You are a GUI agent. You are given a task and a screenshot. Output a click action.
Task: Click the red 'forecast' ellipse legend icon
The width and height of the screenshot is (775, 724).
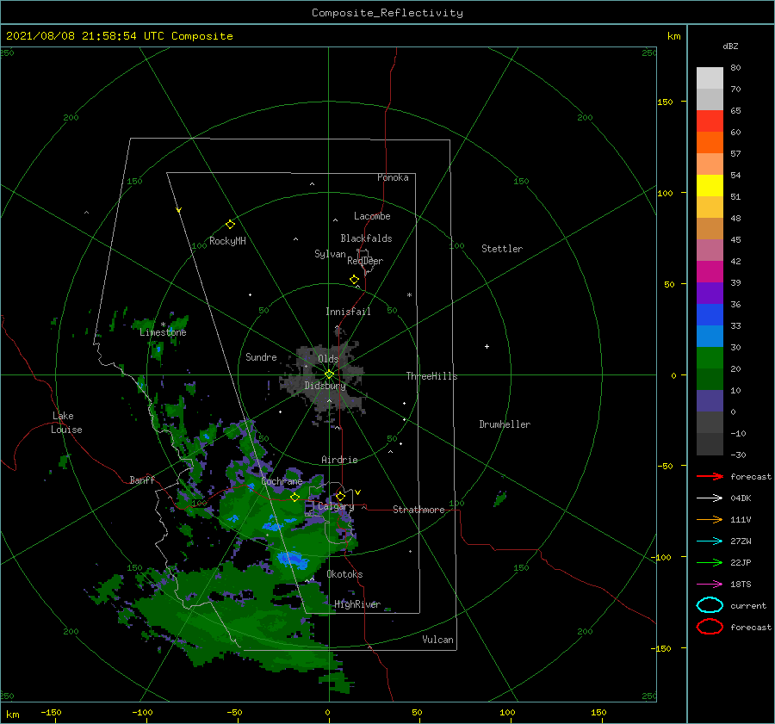click(x=710, y=627)
